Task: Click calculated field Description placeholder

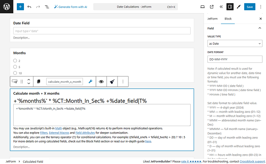Action: click(x=22, y=147)
